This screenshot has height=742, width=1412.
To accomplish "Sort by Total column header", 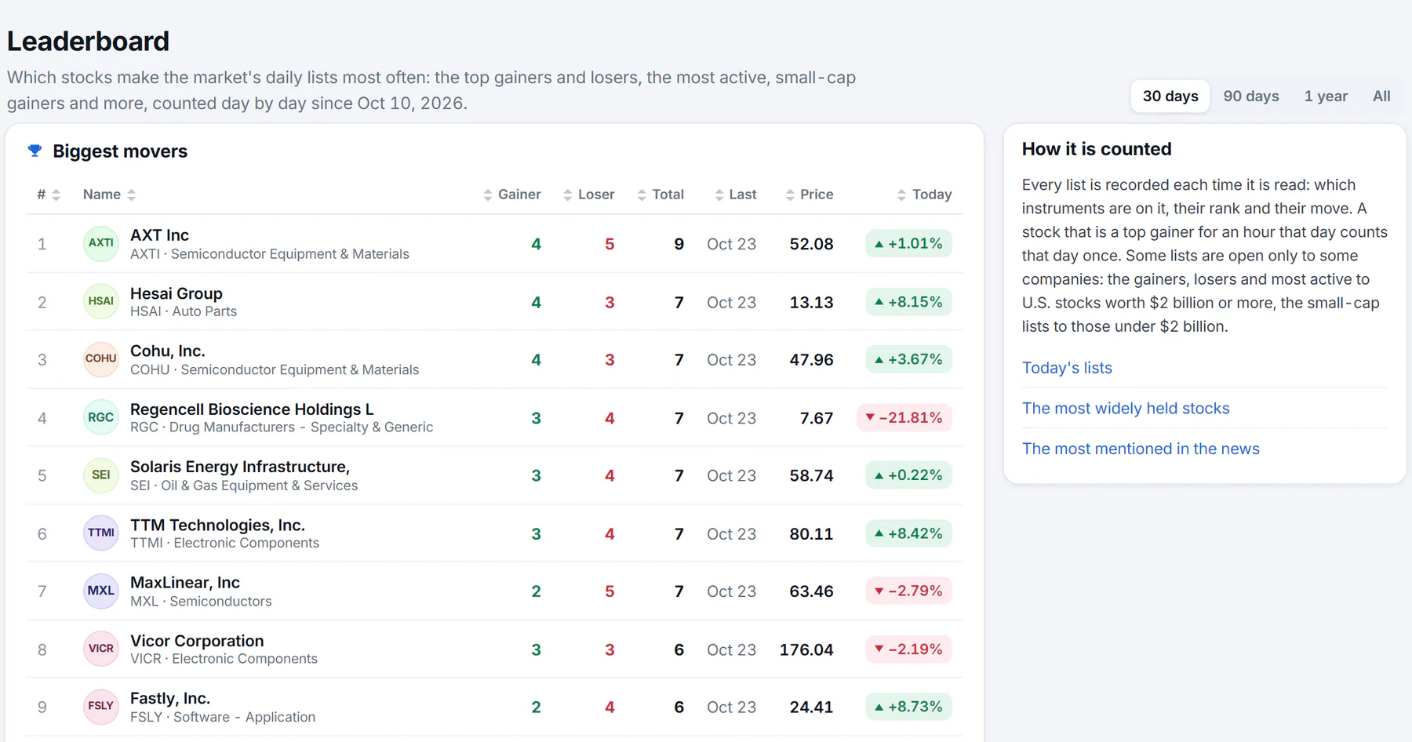I will (x=661, y=195).
